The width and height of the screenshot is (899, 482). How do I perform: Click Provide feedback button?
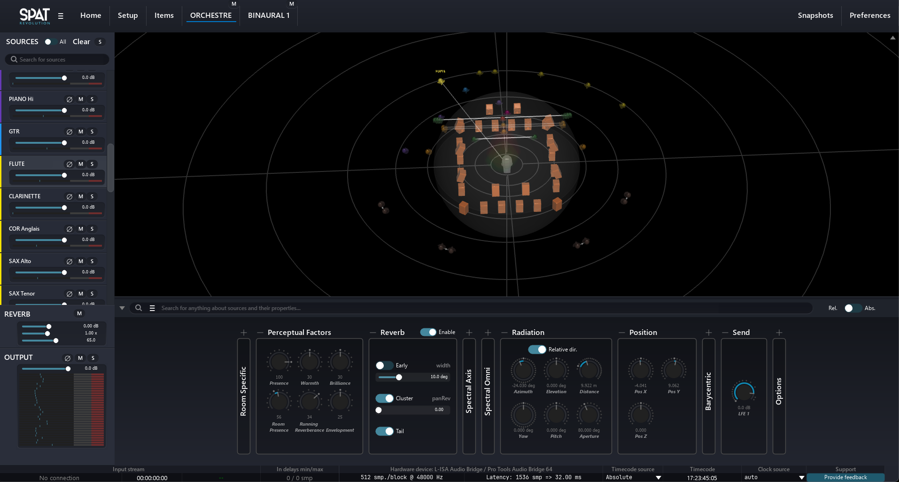point(845,477)
